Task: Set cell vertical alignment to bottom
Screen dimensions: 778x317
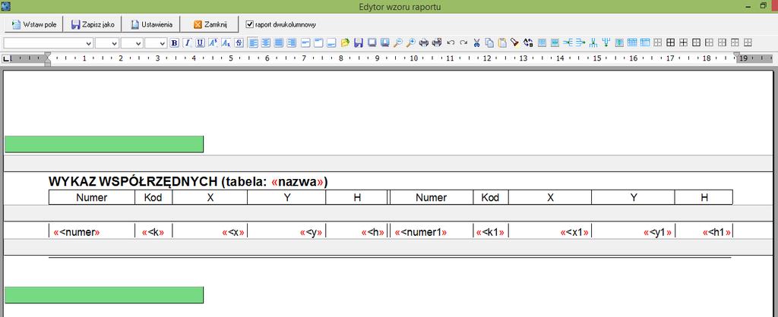Action: [331, 42]
